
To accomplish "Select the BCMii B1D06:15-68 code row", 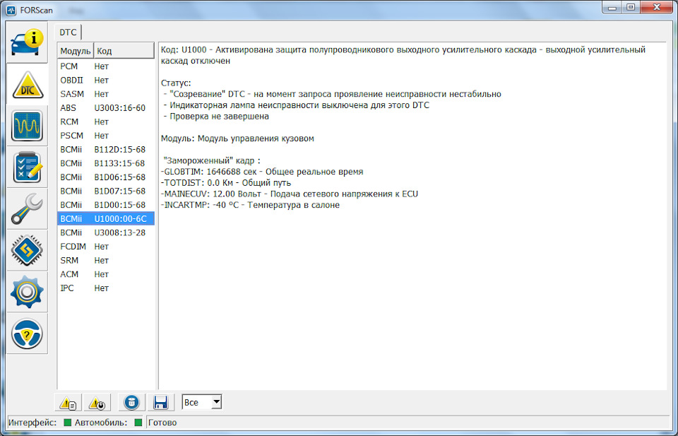I will (106, 177).
